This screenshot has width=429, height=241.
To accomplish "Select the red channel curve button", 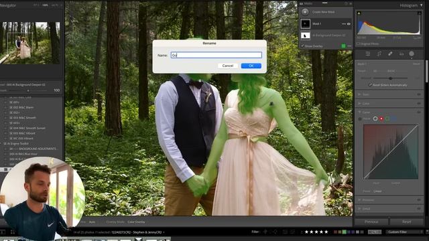I will point(381,118).
